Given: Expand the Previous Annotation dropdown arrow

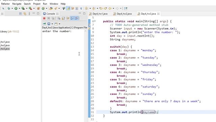Looking at the screenshot, I should [98, 8].
